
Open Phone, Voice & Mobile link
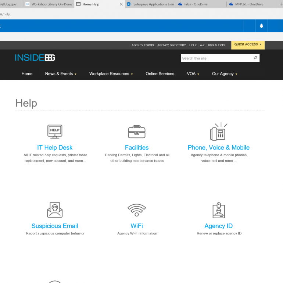point(219,148)
